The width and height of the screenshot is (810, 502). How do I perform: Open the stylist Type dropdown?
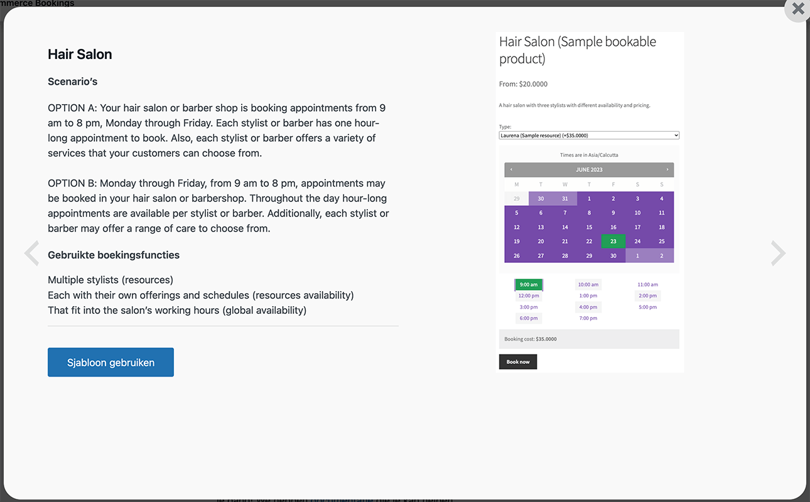[x=589, y=135]
